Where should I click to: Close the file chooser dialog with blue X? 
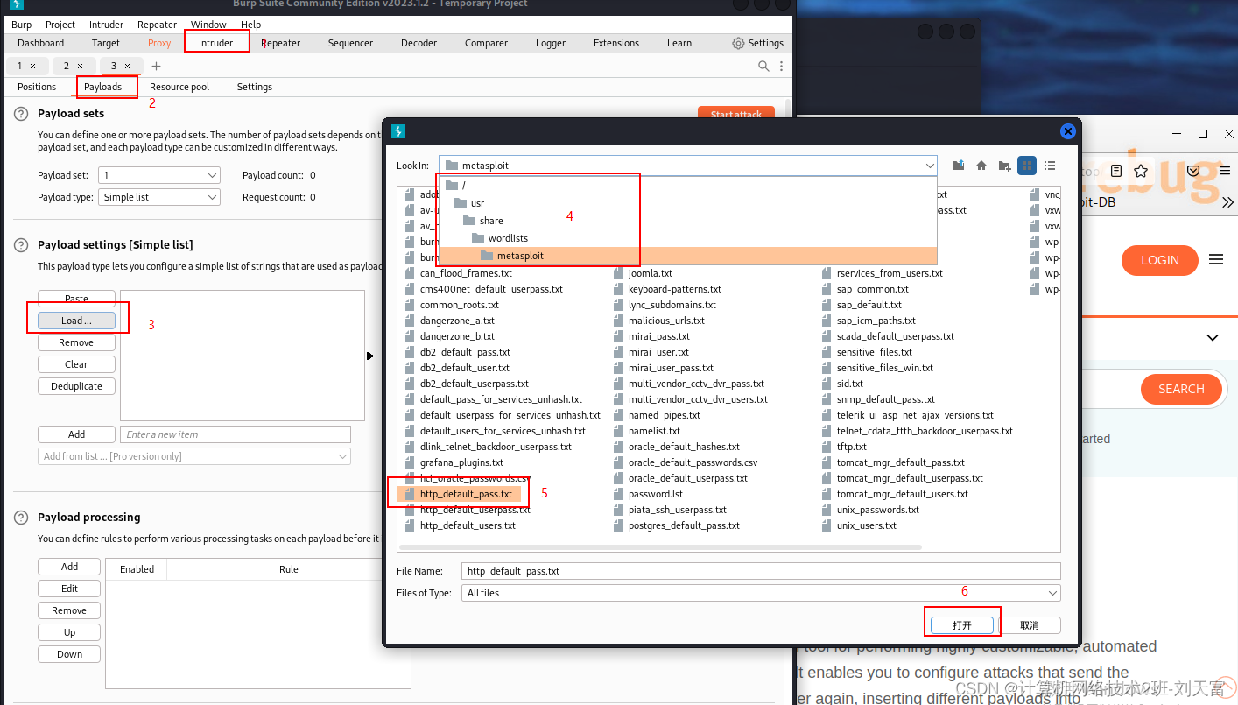pos(1067,131)
